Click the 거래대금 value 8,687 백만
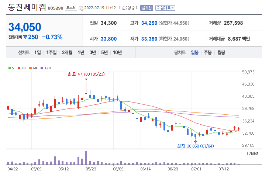262x173 pixels. [239, 39]
